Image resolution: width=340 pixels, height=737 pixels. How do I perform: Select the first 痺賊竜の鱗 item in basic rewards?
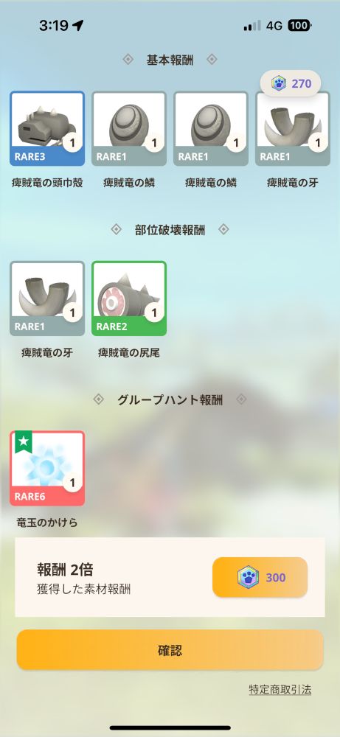tap(129, 128)
